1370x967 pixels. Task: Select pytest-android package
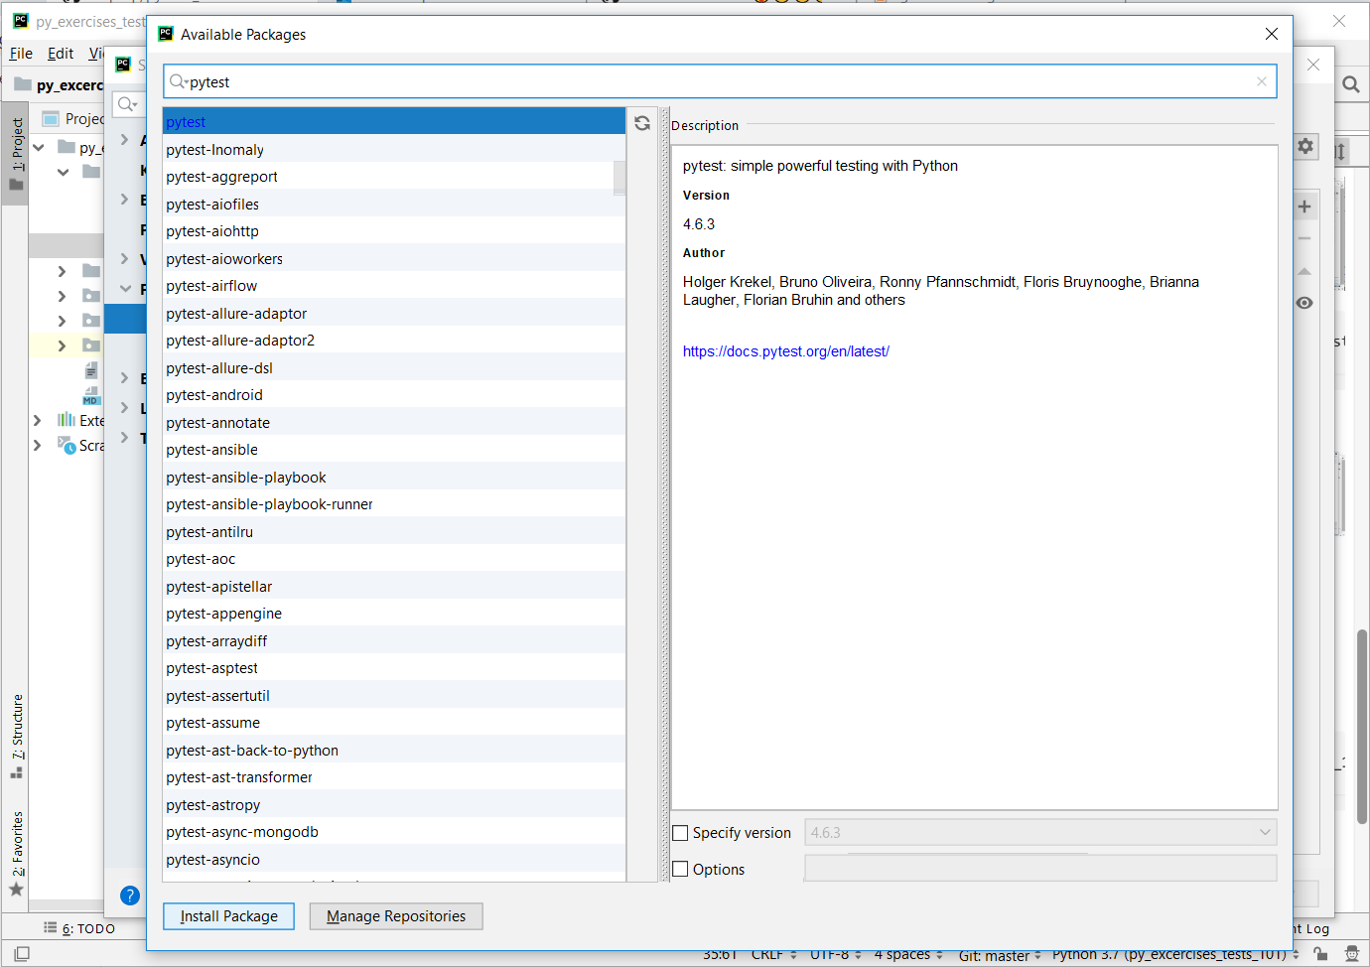click(394, 395)
